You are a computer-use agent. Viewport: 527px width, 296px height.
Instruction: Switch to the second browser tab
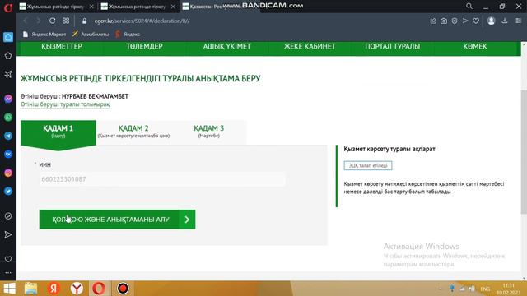point(138,7)
